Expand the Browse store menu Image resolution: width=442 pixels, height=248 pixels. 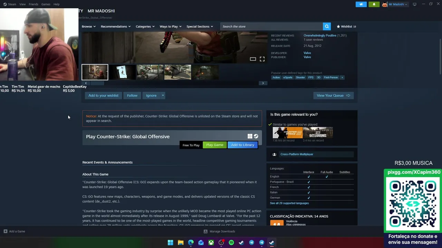click(x=89, y=27)
